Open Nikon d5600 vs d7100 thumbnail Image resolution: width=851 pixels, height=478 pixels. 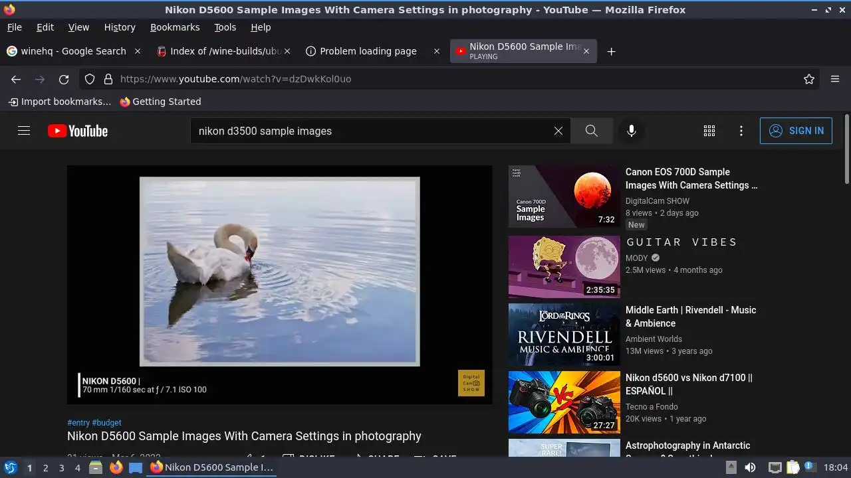(564, 402)
